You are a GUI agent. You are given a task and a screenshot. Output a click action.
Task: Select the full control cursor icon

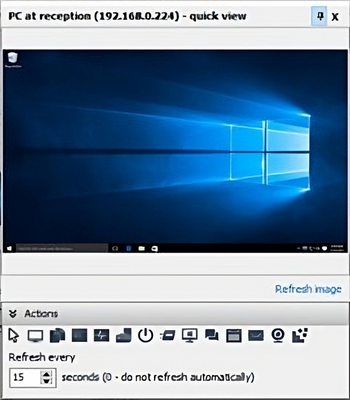14,335
